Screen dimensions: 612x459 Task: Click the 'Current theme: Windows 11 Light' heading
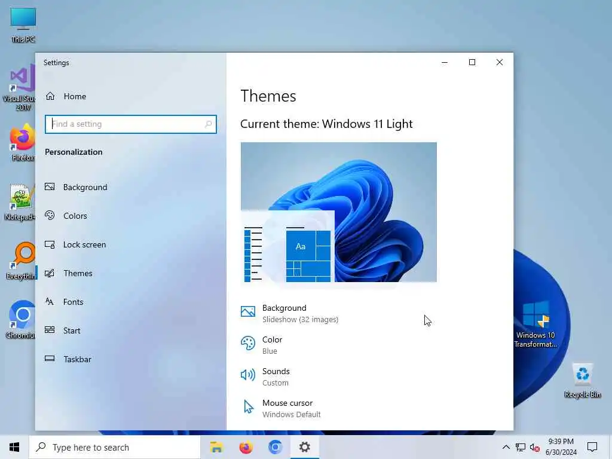326,124
